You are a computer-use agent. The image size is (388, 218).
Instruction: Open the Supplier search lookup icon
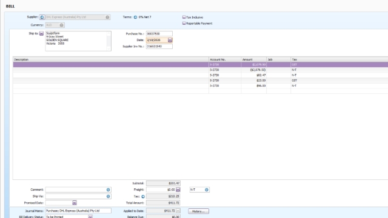coord(107,18)
